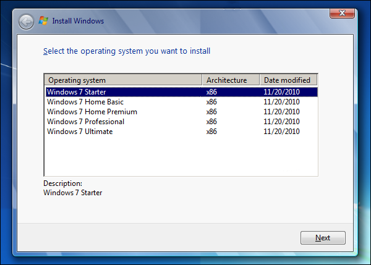The height and width of the screenshot is (265, 371).
Task: Select Windows 7 Starter row
Action: (181, 91)
